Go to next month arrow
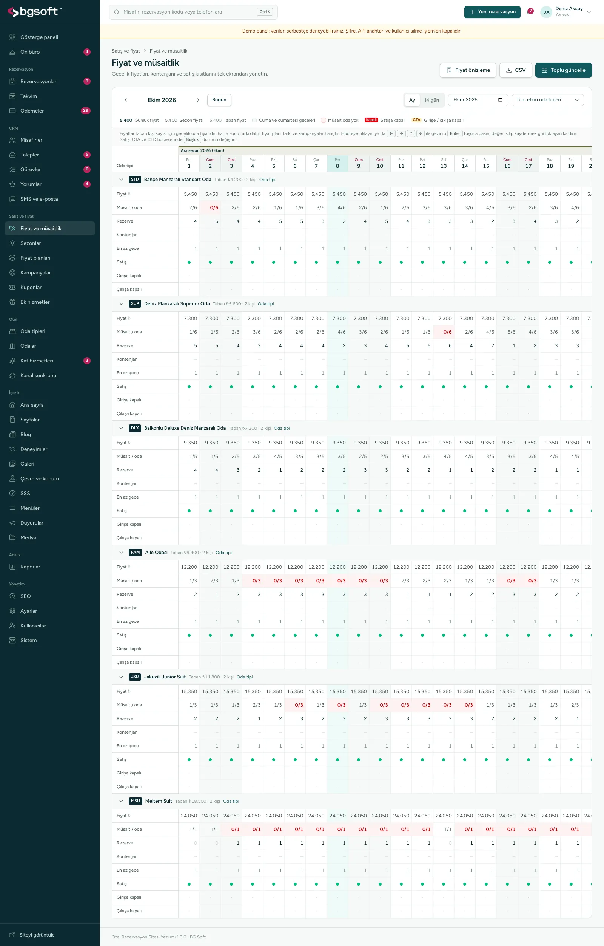Viewport: 604px width, 946px height. 198,100
